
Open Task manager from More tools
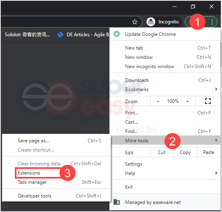56,182
